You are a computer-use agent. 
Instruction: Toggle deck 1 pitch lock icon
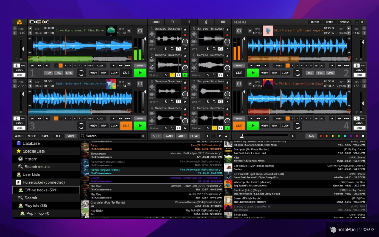[x=17, y=65]
